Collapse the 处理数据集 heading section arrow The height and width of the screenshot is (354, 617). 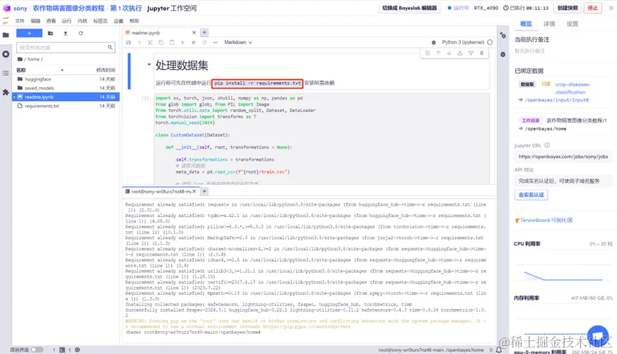149,64
